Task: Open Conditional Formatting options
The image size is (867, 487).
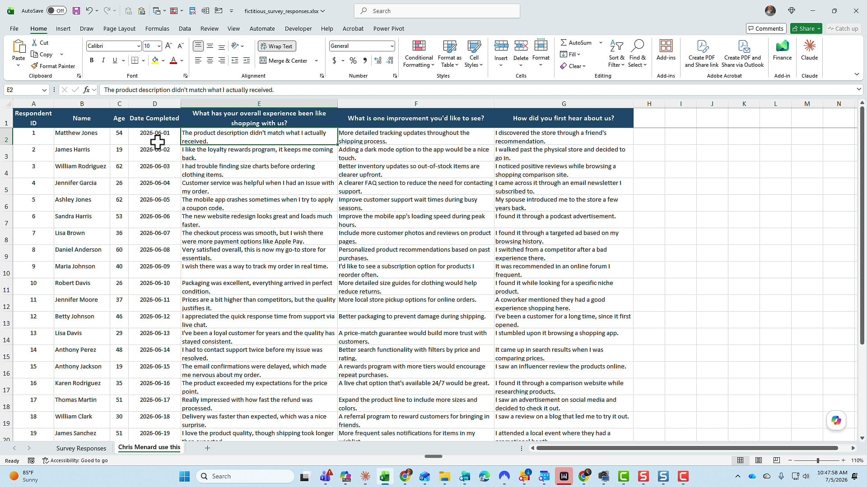Action: click(419, 54)
